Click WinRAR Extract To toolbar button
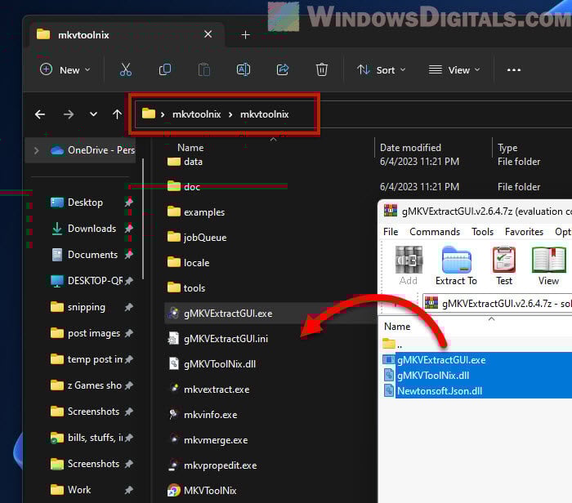572x503 pixels. pos(456,265)
